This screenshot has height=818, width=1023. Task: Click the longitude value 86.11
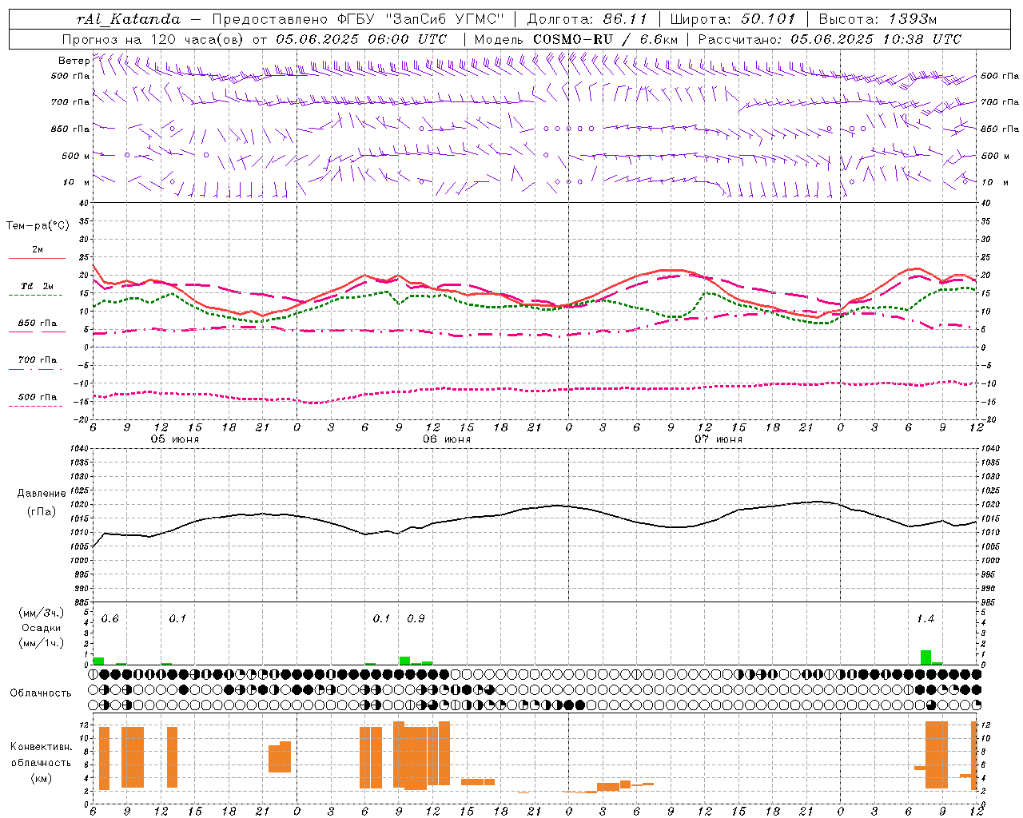(x=625, y=19)
